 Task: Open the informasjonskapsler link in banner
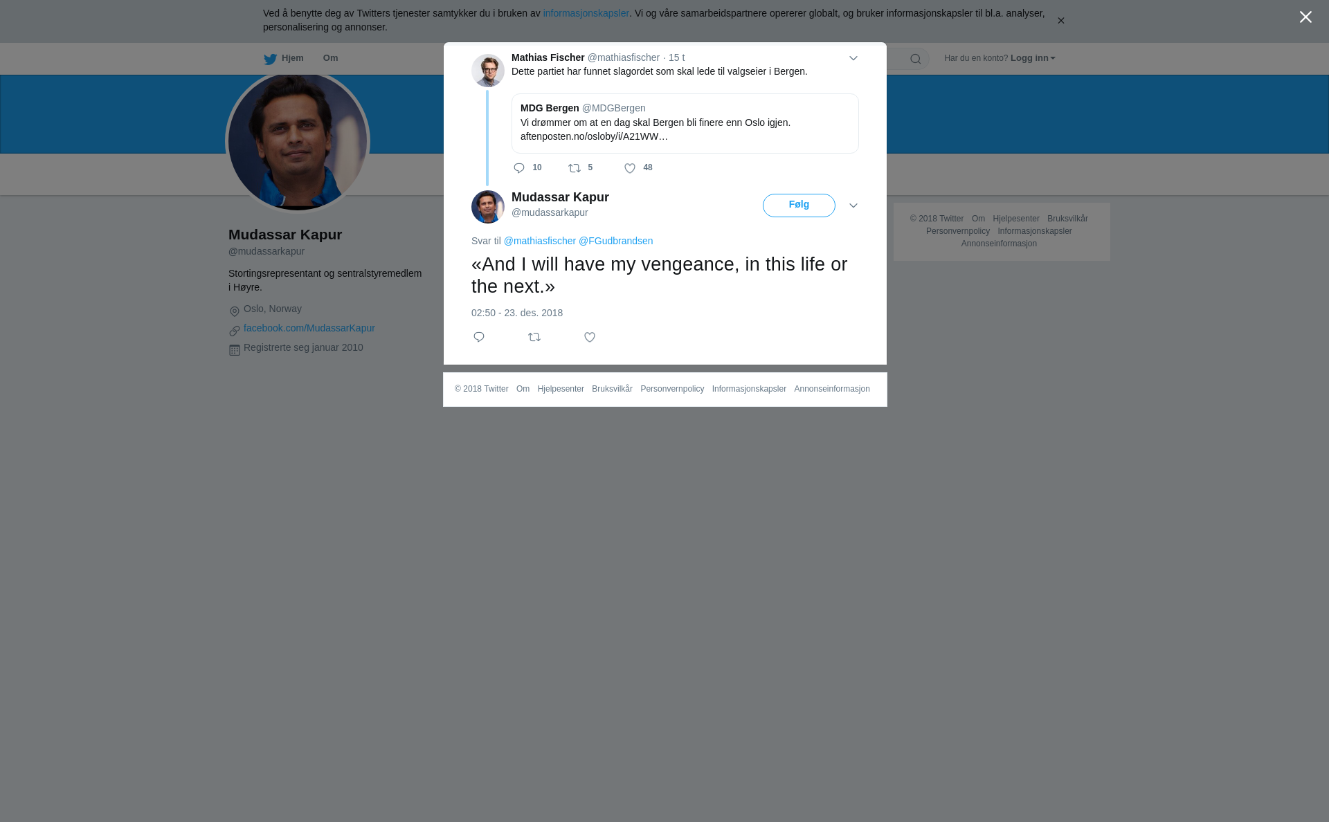point(586,13)
